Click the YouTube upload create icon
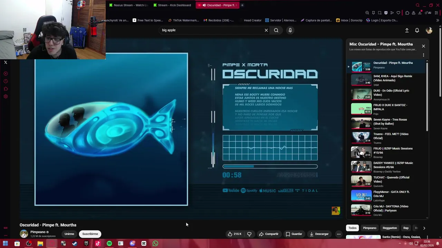This screenshot has height=248, width=442. 407,30
